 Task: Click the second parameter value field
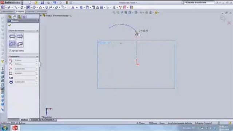click(x=24, y=64)
